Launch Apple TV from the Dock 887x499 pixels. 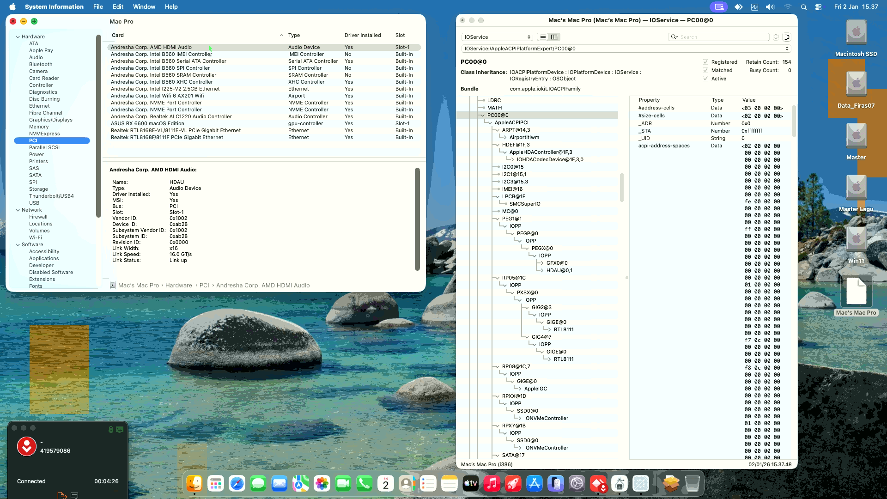(x=471, y=484)
